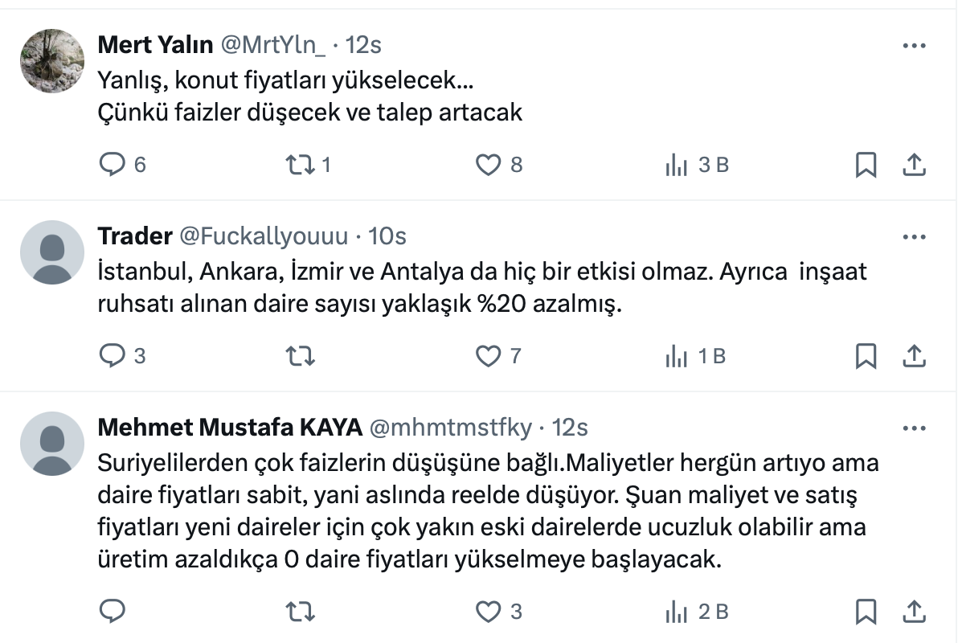Like Trader's tweet about İstanbul

[488, 356]
